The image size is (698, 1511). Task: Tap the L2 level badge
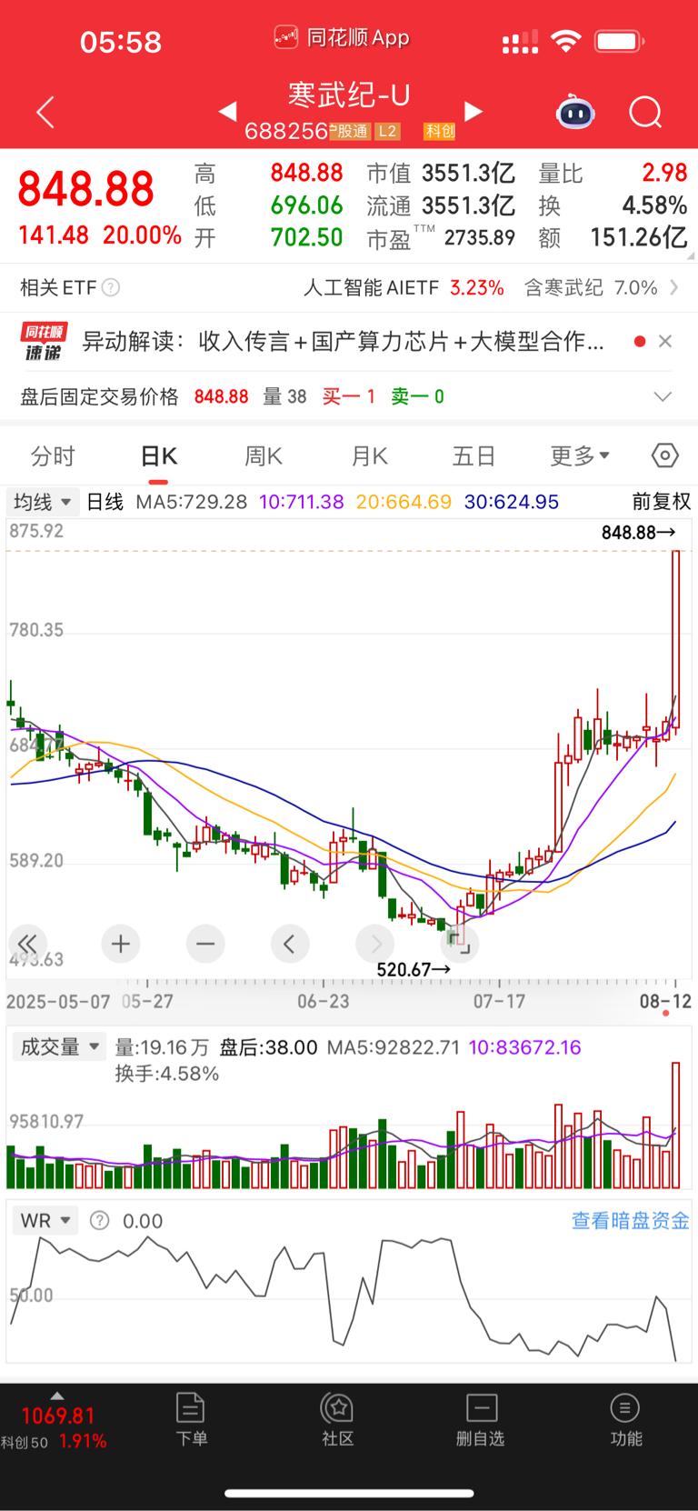388,131
